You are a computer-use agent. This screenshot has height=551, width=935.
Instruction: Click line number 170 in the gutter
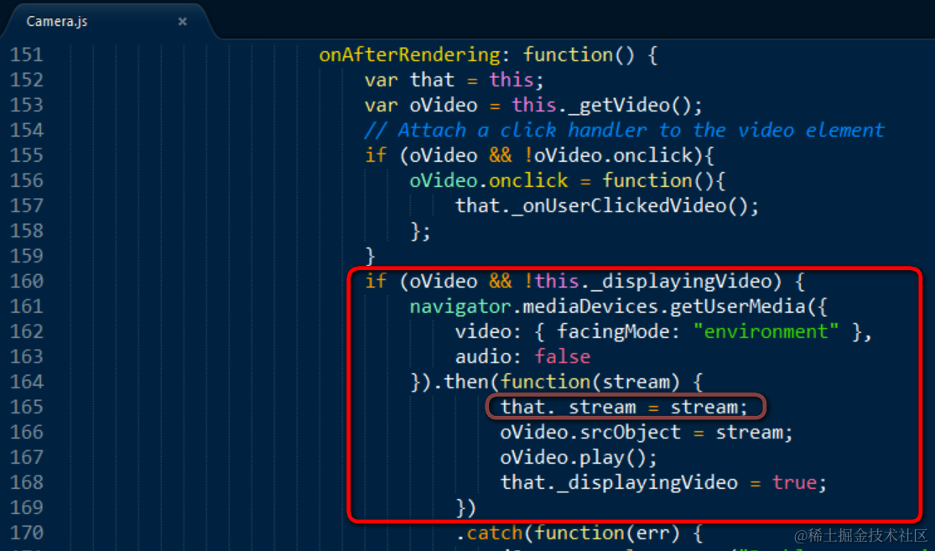pyautogui.click(x=27, y=532)
